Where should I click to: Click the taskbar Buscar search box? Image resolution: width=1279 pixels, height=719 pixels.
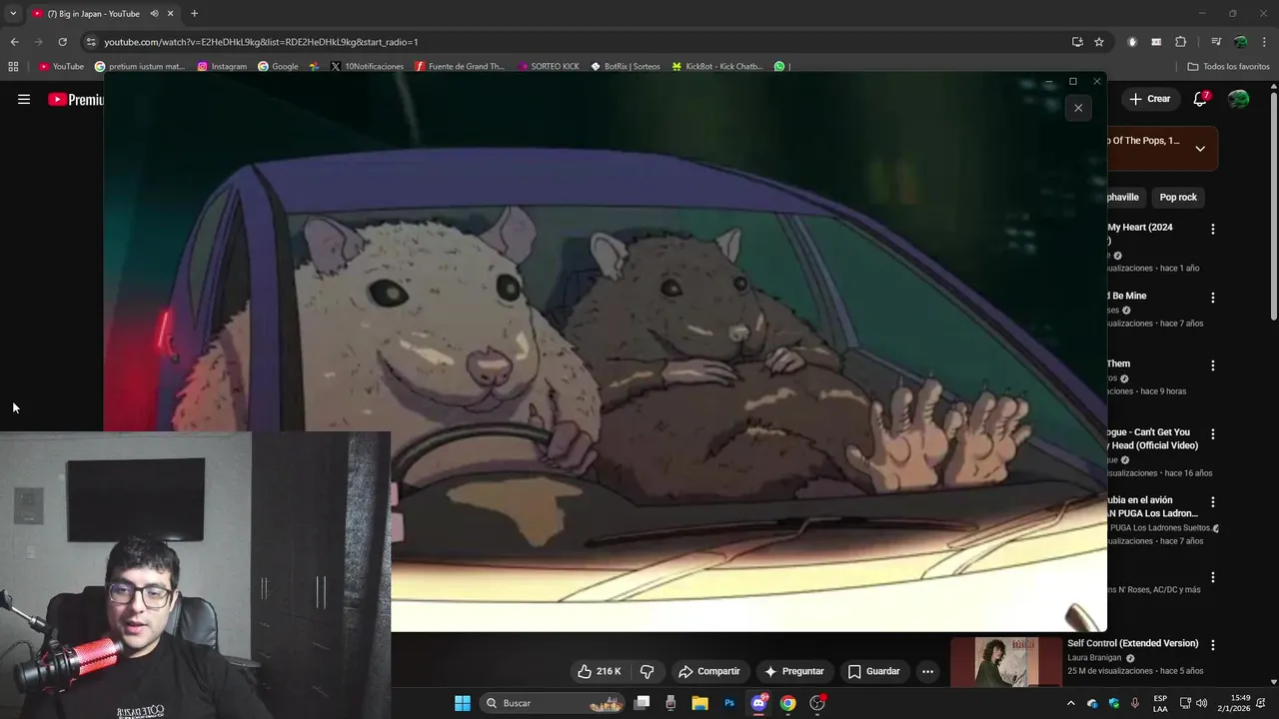[553, 703]
